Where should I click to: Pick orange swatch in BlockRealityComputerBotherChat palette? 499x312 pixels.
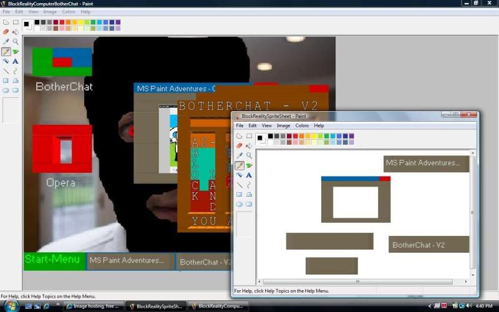(68, 22)
